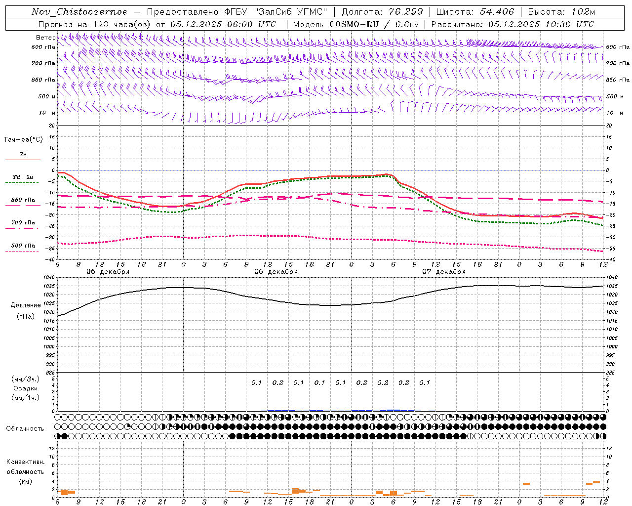Click the 10 м wind level label on left
632x506 pixels.
pos(47,113)
